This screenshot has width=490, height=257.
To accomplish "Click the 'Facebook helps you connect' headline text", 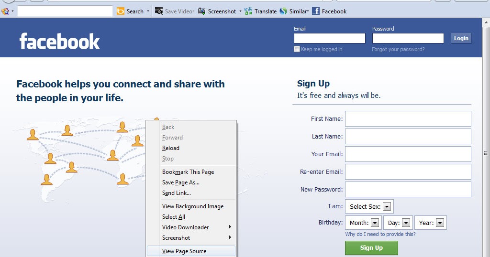I will 120,91.
